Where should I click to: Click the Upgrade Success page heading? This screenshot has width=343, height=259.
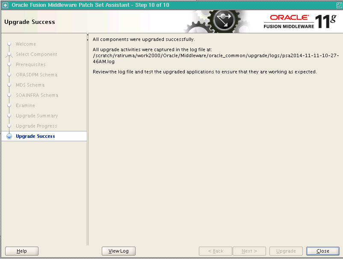pyautogui.click(x=30, y=22)
